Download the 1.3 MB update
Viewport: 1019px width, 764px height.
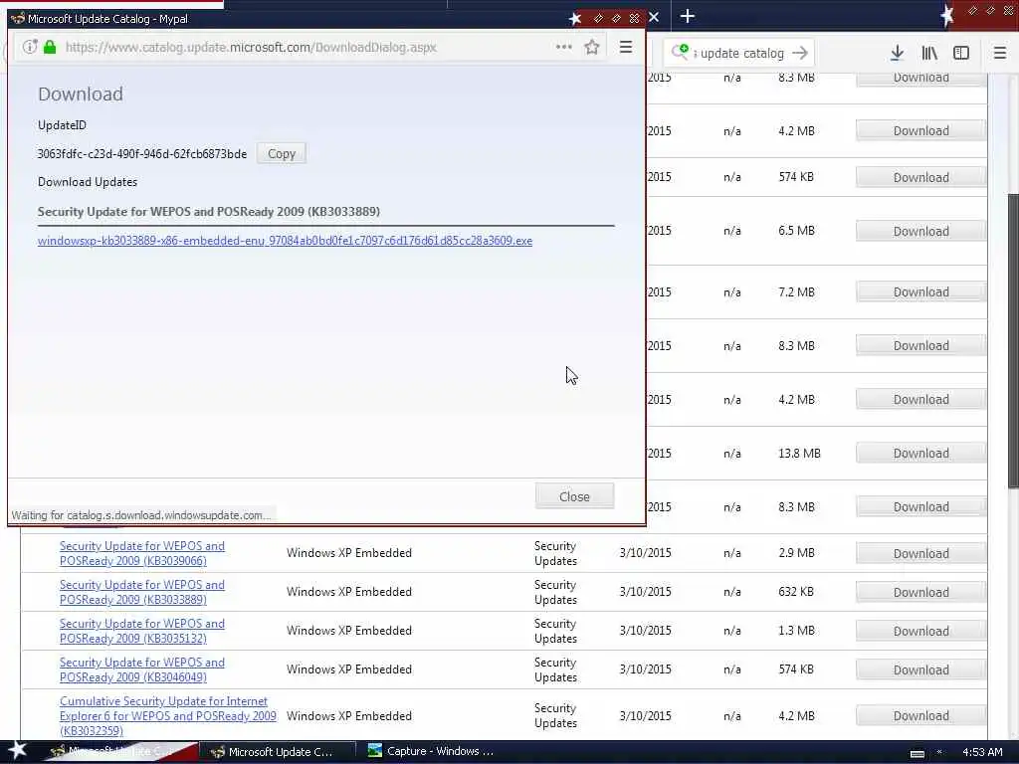click(920, 631)
